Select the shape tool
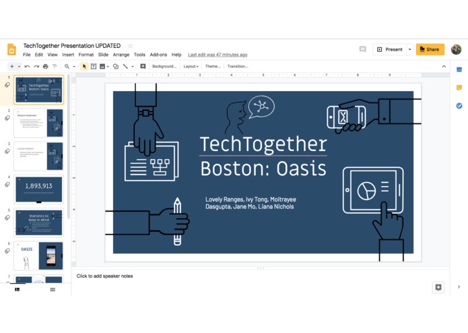This screenshot has height=333, width=468. (x=116, y=66)
